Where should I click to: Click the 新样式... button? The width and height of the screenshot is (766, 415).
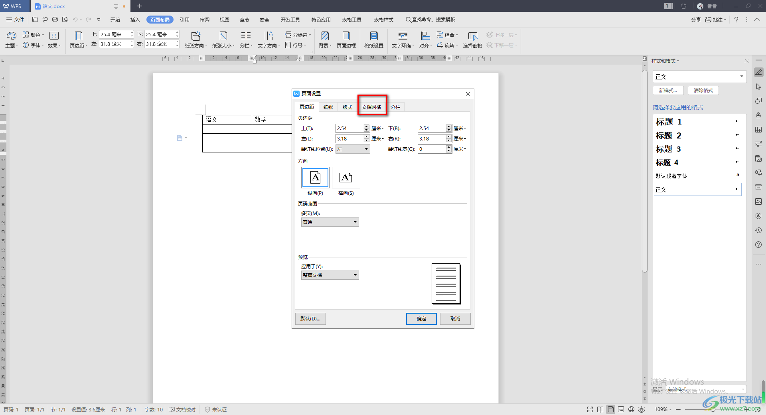(668, 91)
